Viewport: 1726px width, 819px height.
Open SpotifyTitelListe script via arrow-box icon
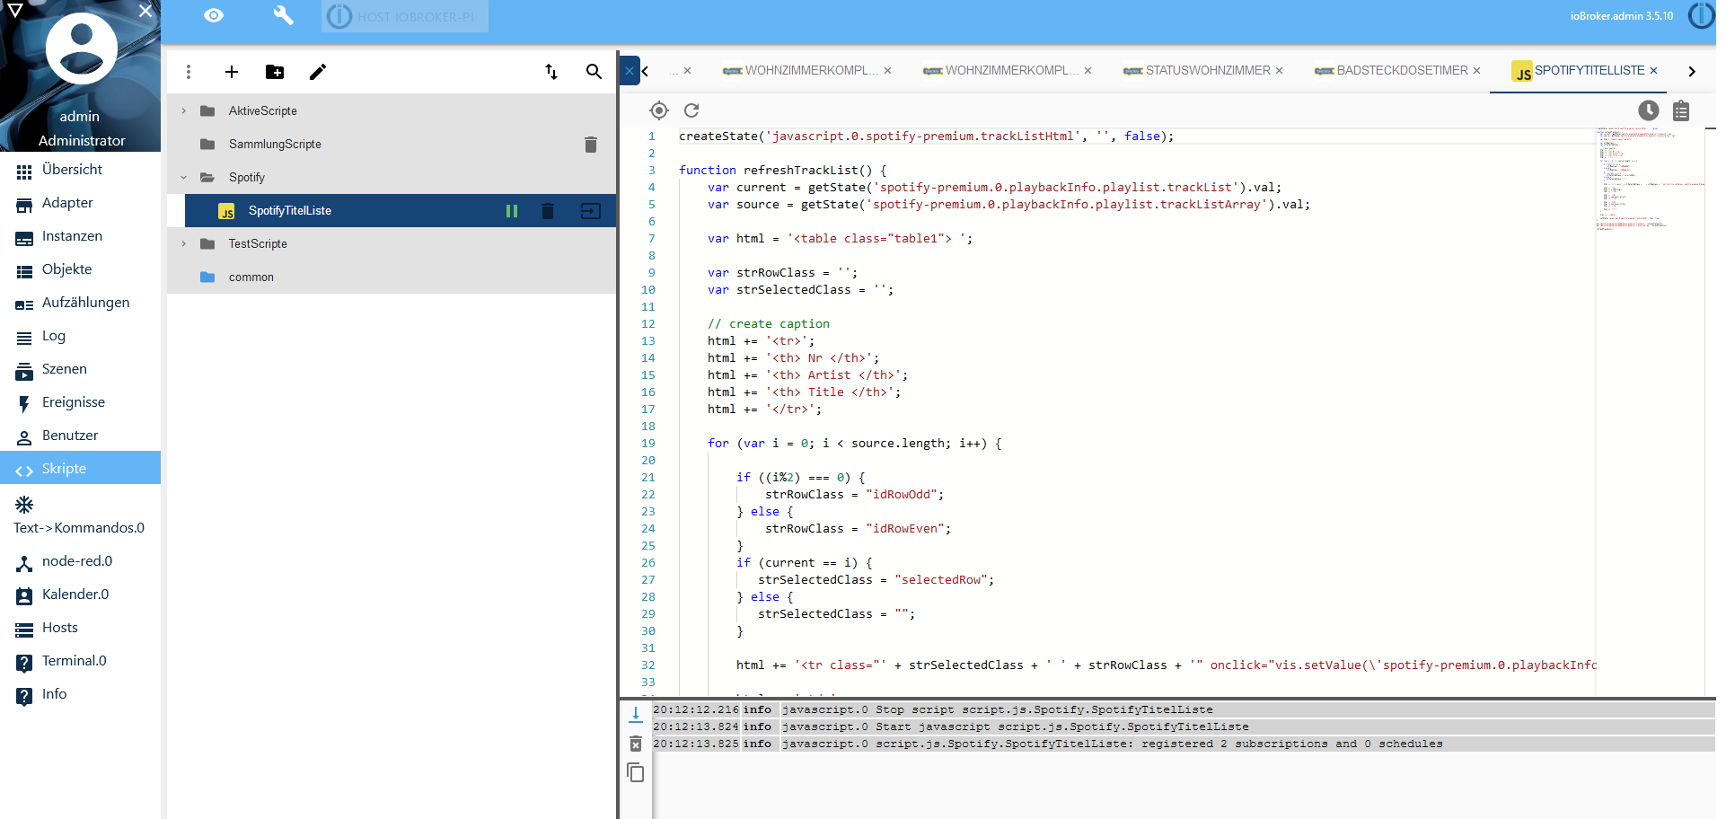[x=591, y=211]
